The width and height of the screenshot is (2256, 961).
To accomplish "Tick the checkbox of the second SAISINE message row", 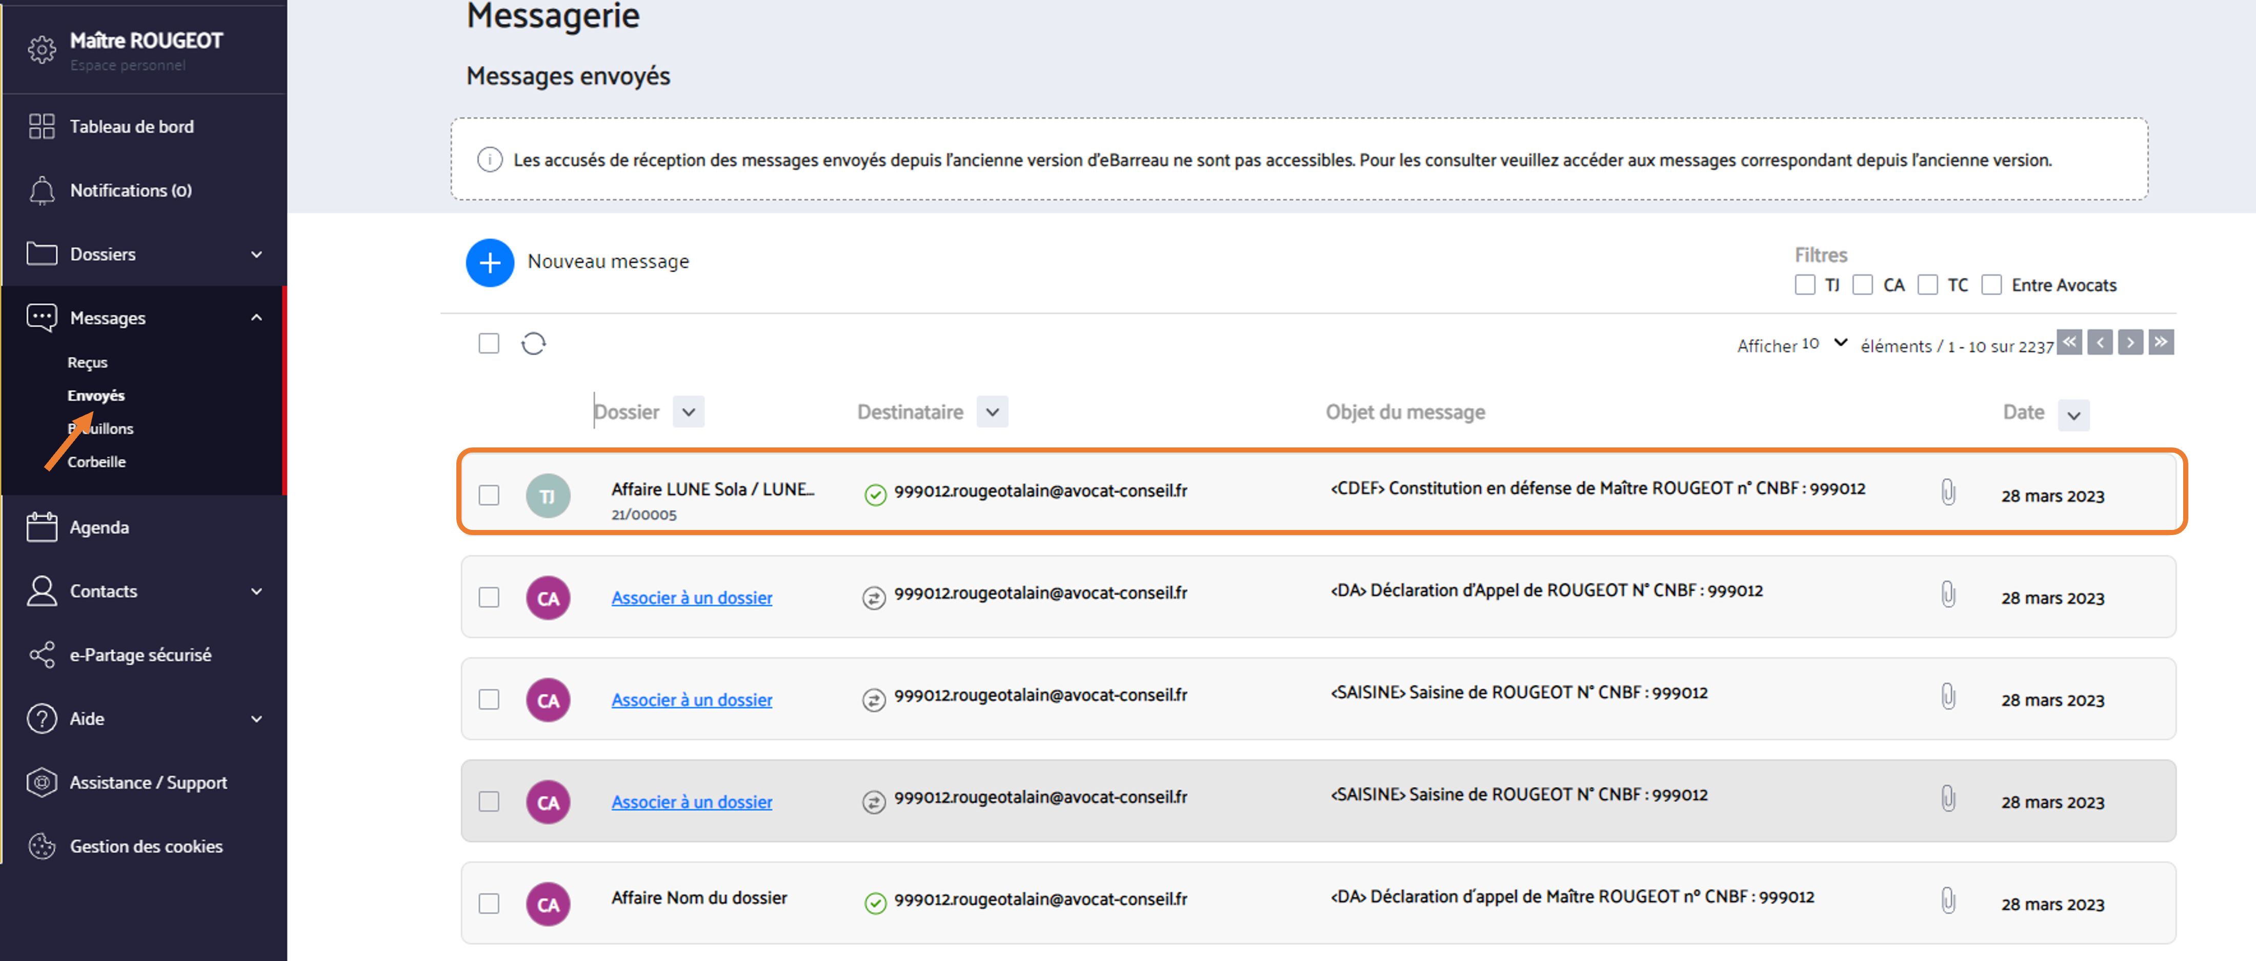I will [x=489, y=802].
